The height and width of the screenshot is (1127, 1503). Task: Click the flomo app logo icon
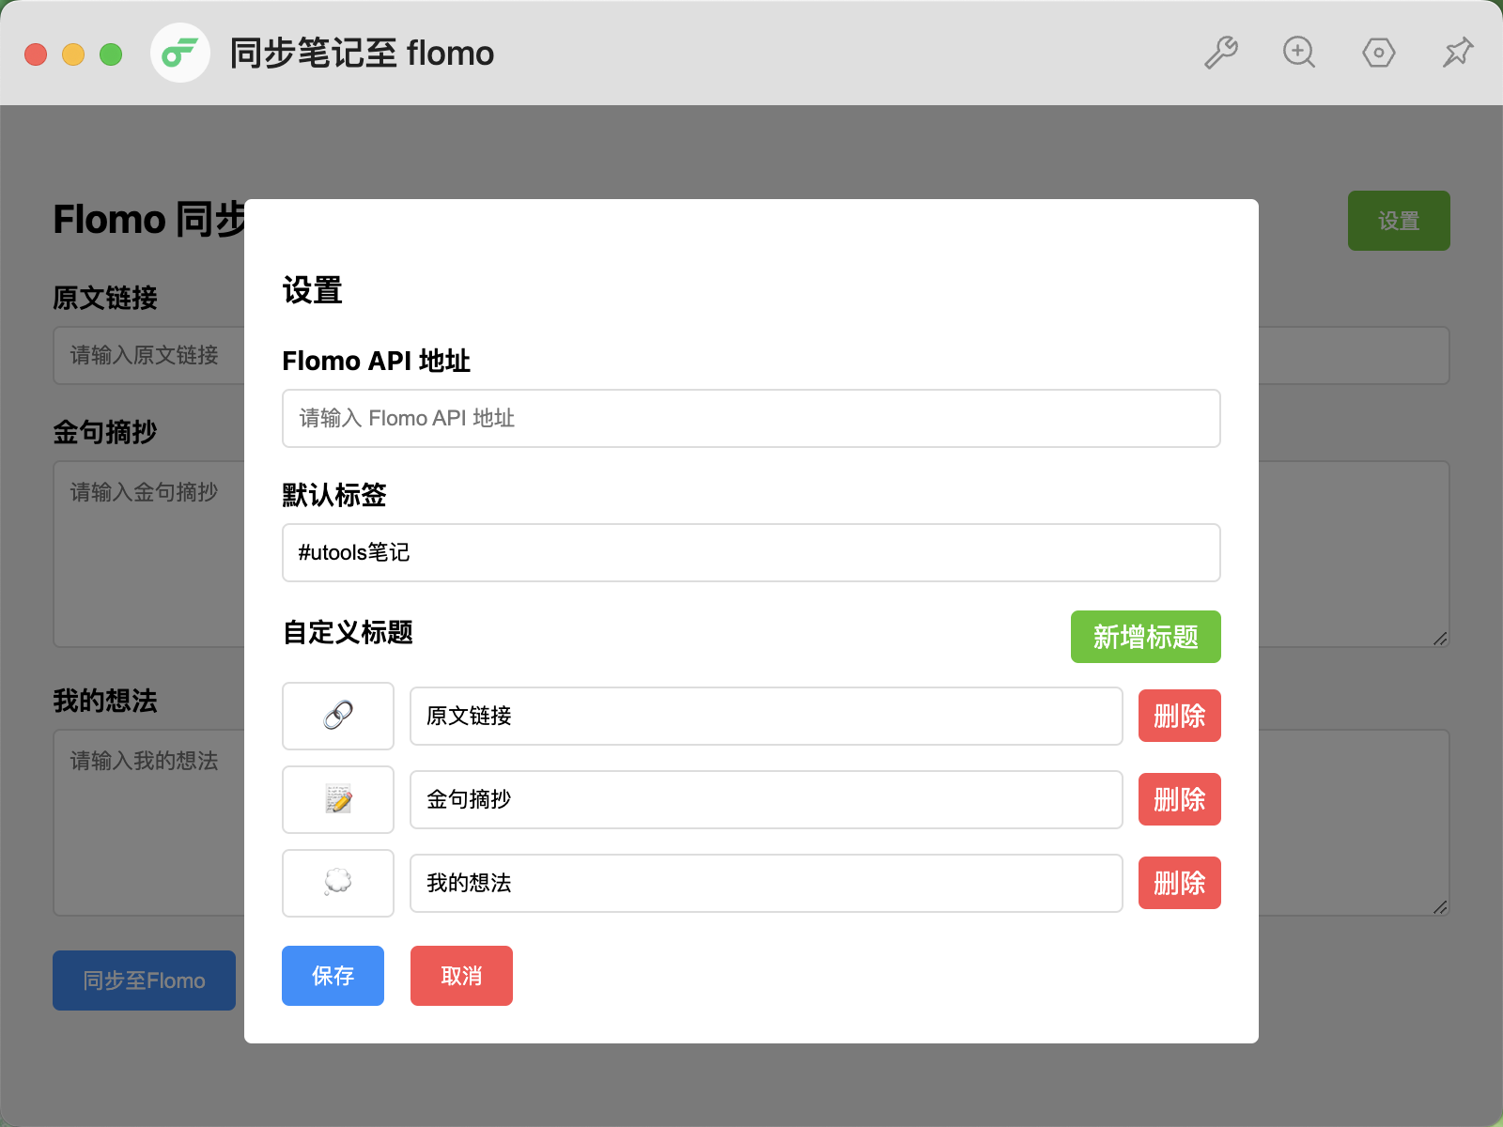pos(180,53)
